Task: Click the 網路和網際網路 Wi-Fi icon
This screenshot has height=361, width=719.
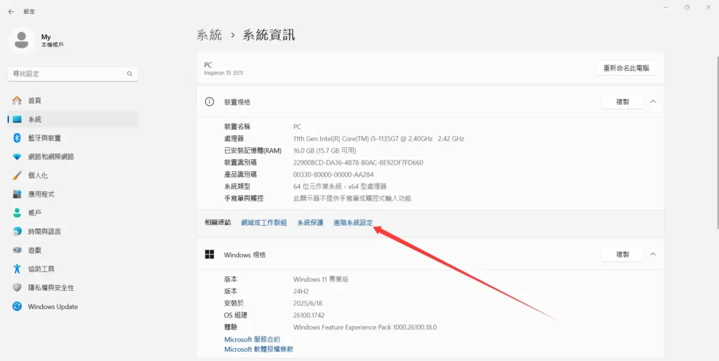Action: click(x=17, y=157)
